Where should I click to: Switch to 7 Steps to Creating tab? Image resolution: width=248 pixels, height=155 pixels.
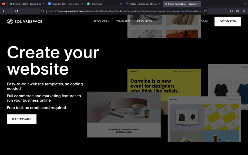click(x=143, y=4)
